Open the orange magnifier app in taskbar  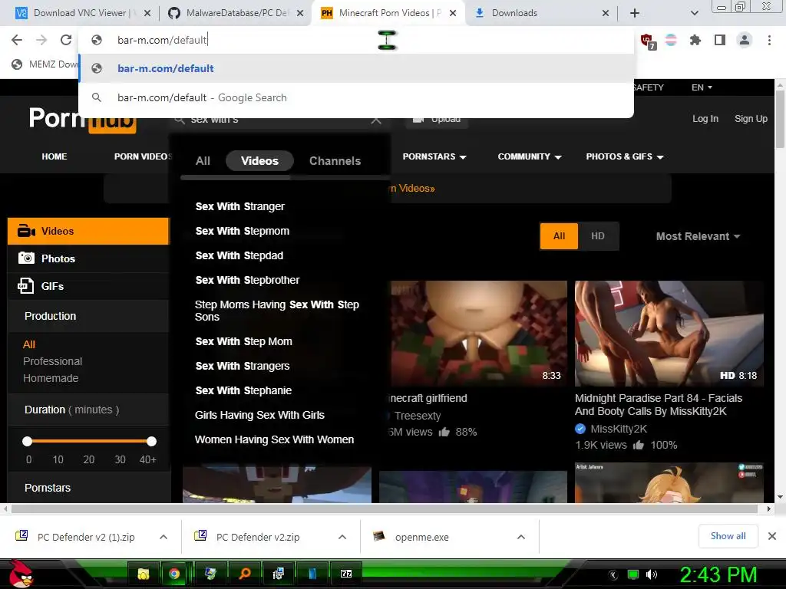245,574
